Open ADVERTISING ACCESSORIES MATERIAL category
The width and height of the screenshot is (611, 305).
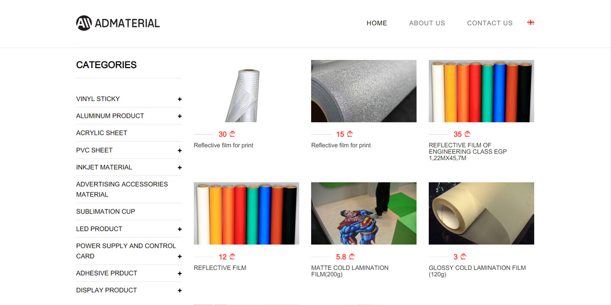click(x=122, y=189)
